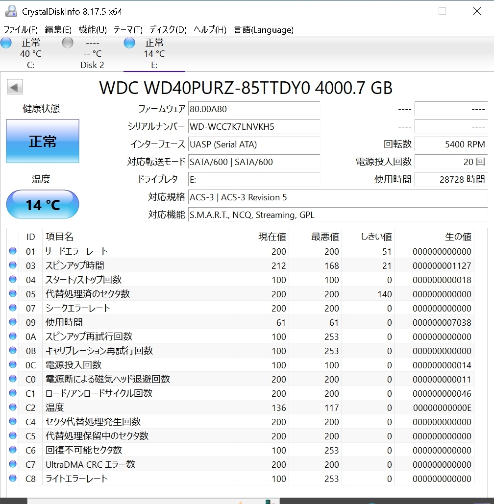Click status dot for 回復不可能セクタ数 row
Screen dimensions: 494x504
13,449
